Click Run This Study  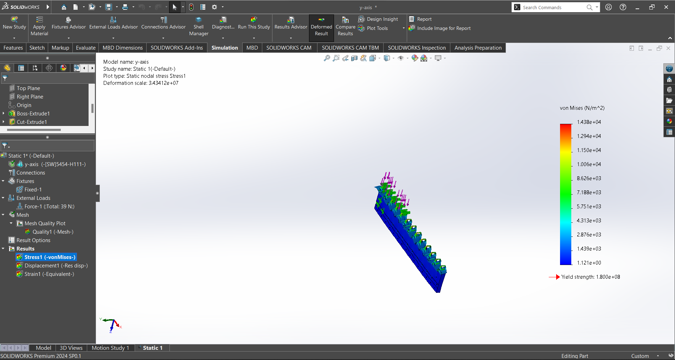[x=254, y=23]
